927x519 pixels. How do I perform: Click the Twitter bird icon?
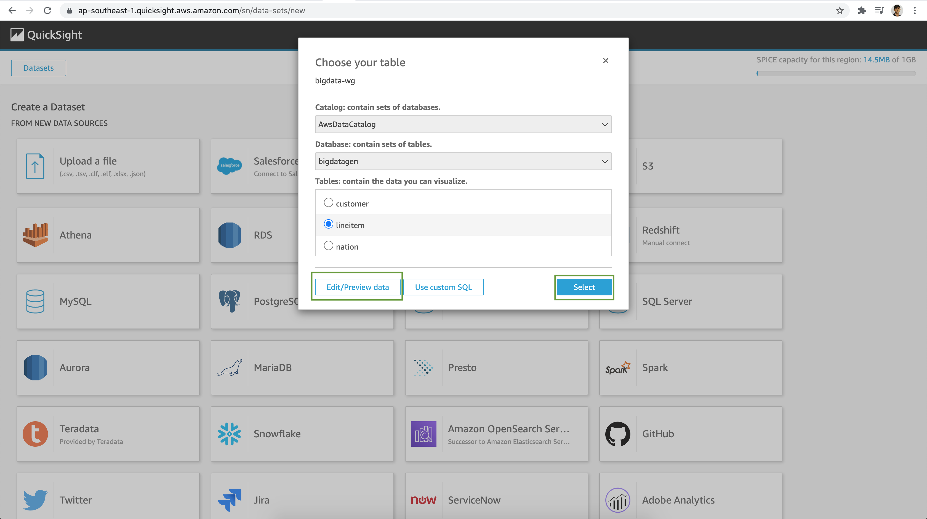coord(35,500)
